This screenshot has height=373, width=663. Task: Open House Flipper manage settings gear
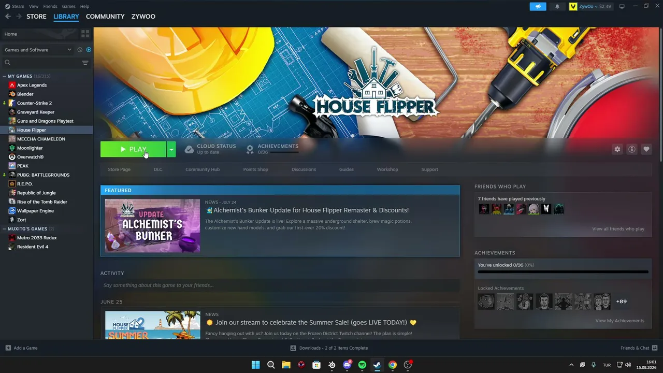[x=617, y=149]
